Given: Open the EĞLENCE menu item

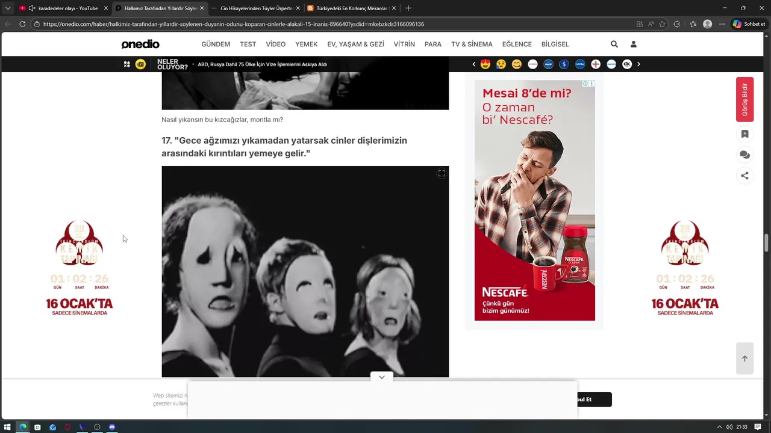Looking at the screenshot, I should pos(517,44).
